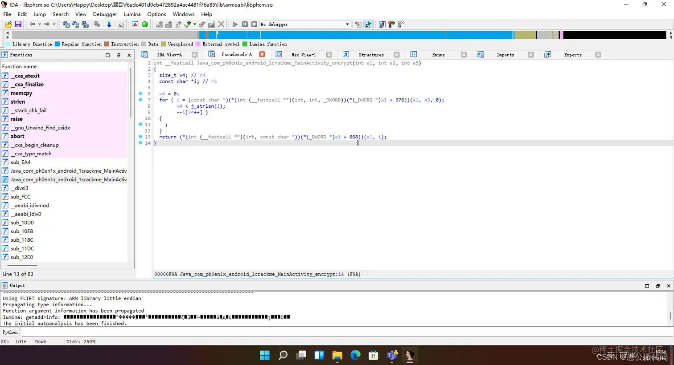674x365 pixels.
Task: Click the Open file toolbar icon
Action: (x=8, y=24)
